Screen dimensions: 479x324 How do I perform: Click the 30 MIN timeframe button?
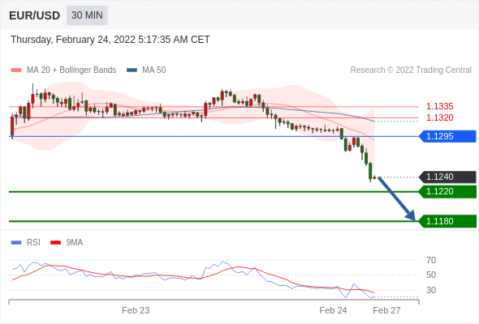[x=87, y=15]
